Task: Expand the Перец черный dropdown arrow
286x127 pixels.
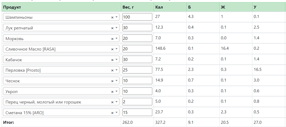Action: click(x=116, y=102)
